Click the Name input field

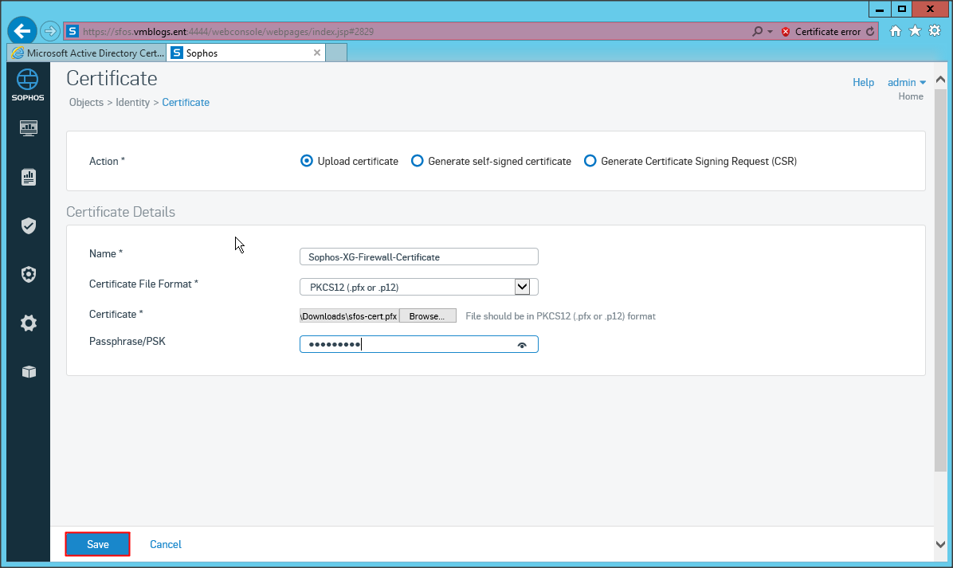[418, 257]
